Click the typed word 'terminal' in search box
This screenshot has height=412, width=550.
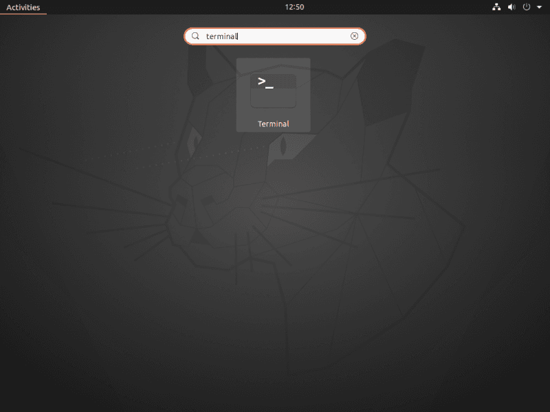221,36
